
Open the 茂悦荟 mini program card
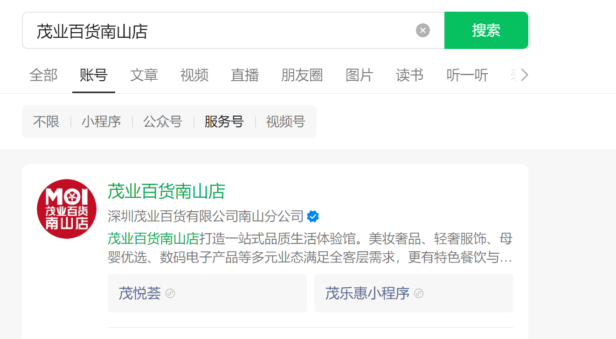(x=207, y=293)
